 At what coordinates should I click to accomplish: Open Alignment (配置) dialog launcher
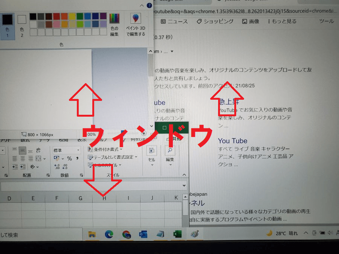[48, 175]
